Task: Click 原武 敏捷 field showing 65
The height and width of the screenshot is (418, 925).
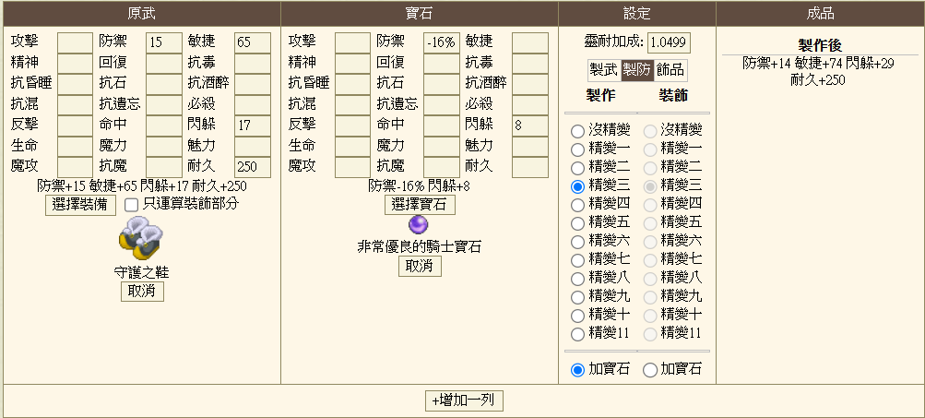Action: [253, 42]
